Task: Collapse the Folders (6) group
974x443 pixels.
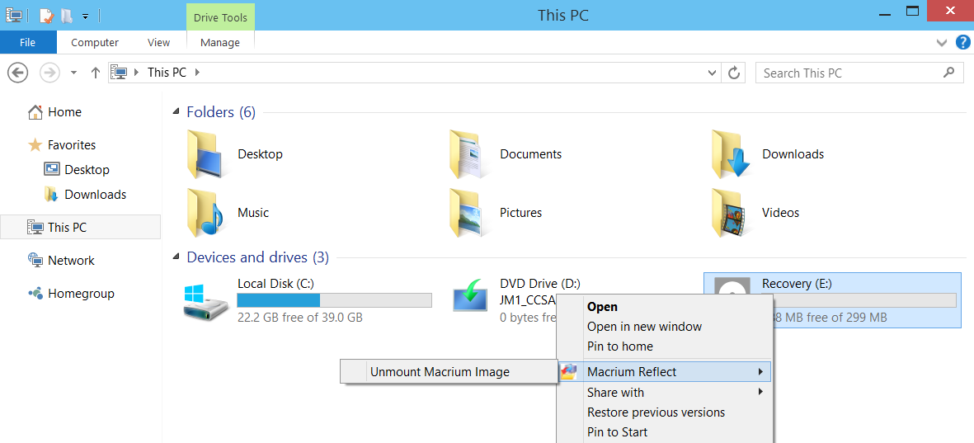Action: (x=176, y=112)
